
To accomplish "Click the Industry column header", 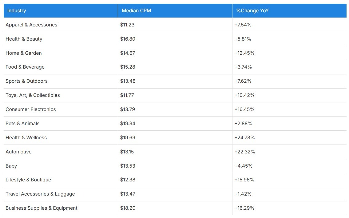I will coord(17,11).
